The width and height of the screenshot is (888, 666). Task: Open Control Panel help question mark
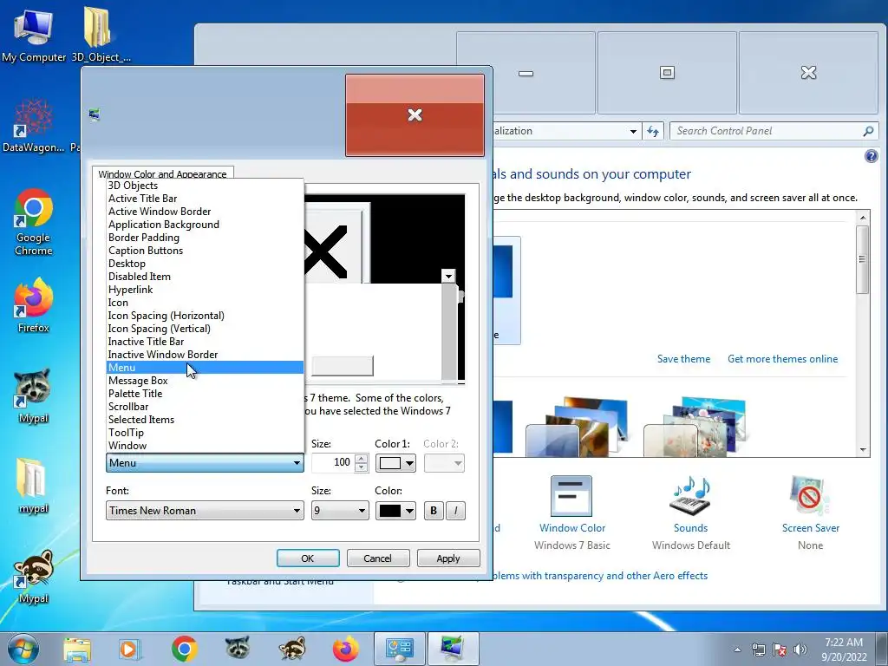871,156
